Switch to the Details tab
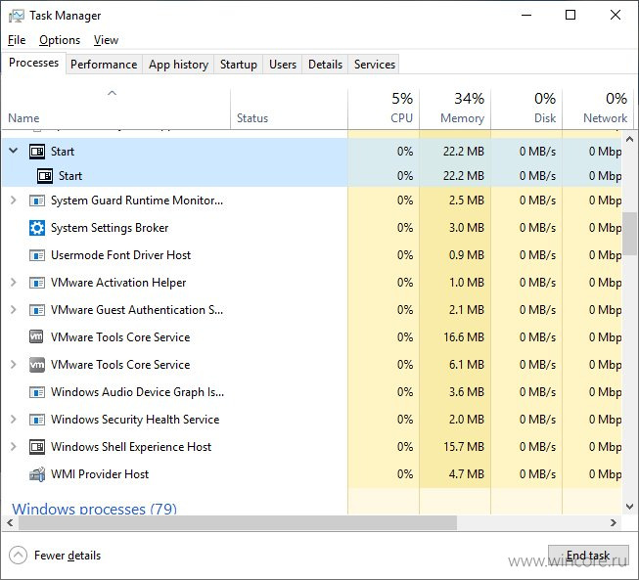The image size is (639, 580). click(x=325, y=65)
